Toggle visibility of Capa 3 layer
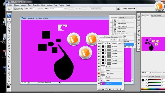This screenshot has height=93, width=165. tap(99, 67)
